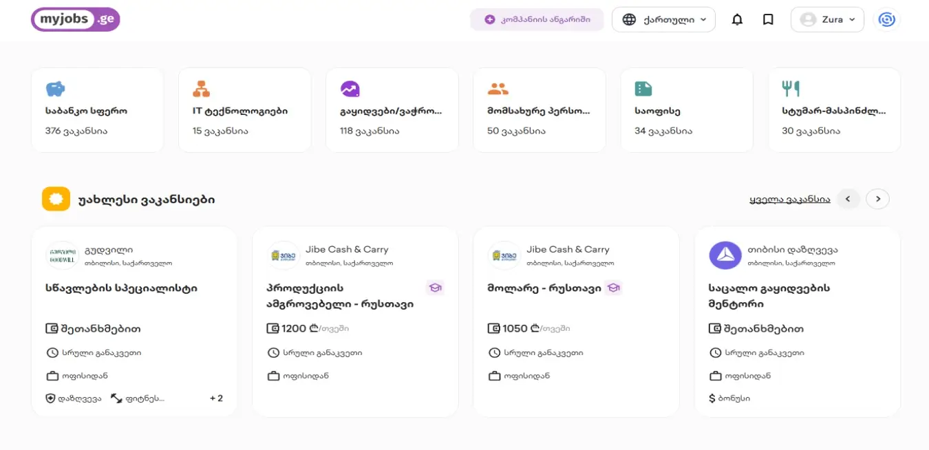
Task: Open notifications bell icon
Action: coord(737,20)
